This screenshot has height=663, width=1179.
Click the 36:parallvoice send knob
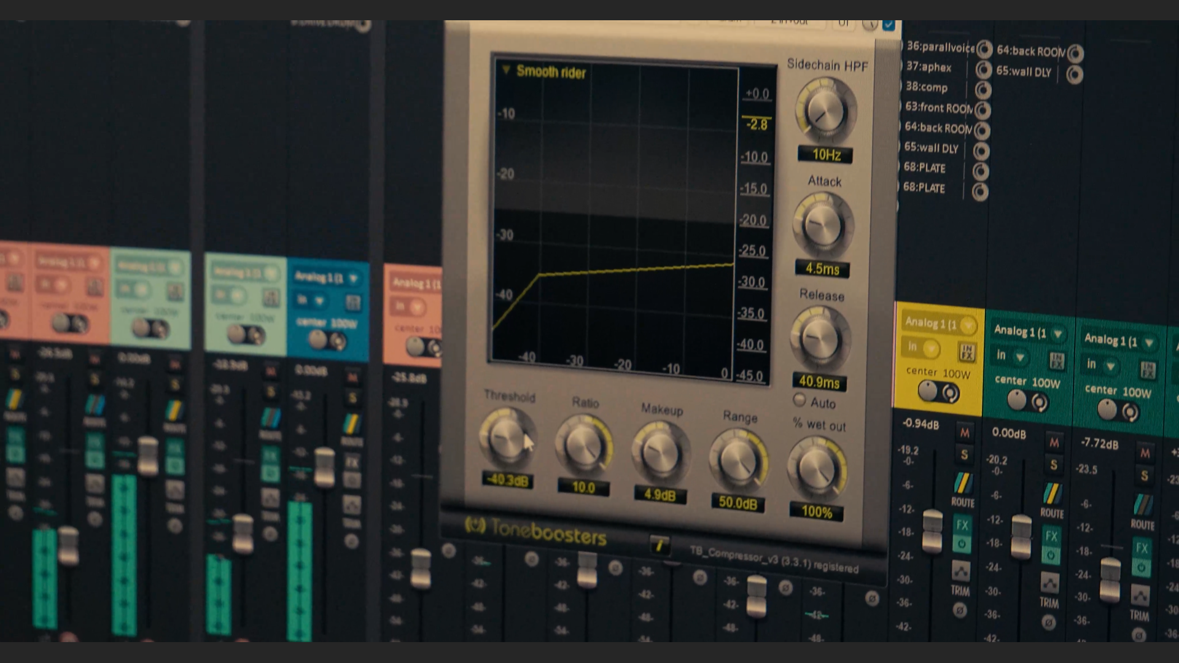(984, 49)
